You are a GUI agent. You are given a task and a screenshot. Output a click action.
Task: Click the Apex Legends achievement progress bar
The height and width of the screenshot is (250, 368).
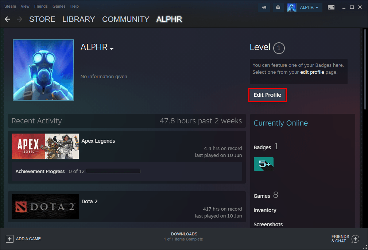pyautogui.click(x=113, y=170)
